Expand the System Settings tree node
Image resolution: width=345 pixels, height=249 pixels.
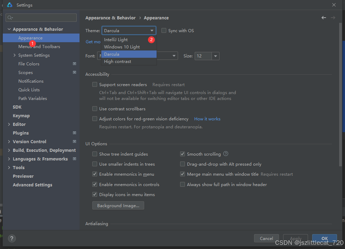[x=15, y=55]
